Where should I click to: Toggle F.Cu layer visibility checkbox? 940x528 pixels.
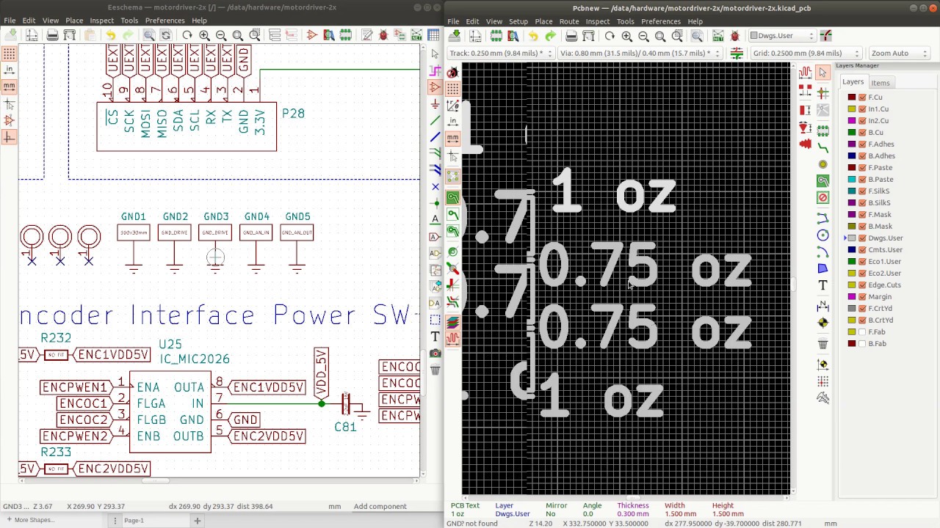pyautogui.click(x=863, y=98)
